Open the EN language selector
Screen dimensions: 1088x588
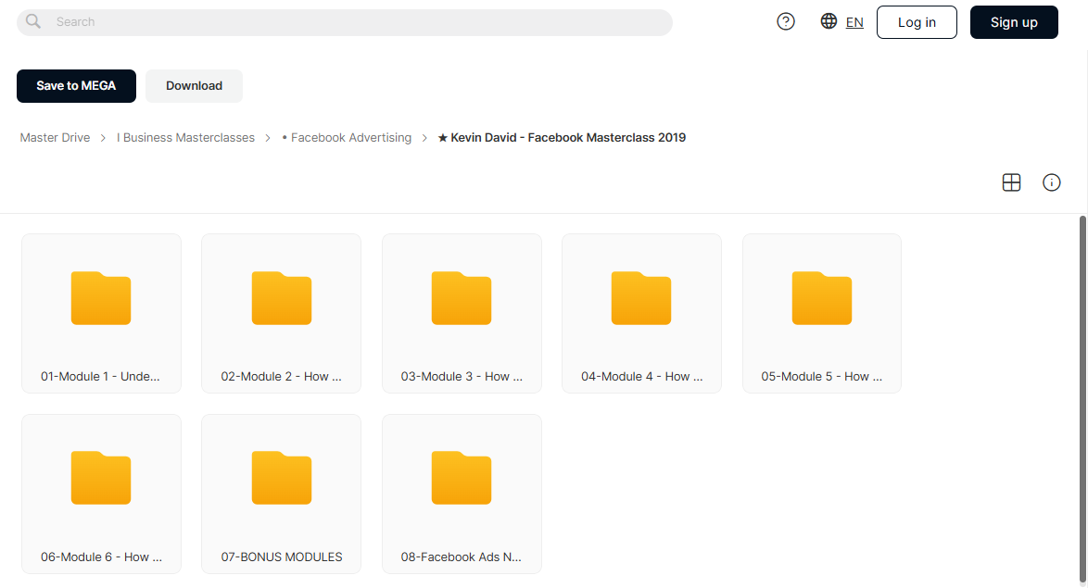click(x=854, y=22)
